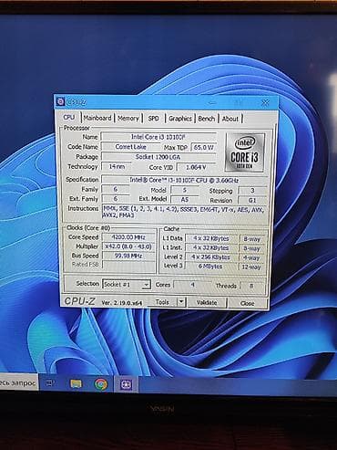Click the Intel Core i3 logo badge
337x450 pixels.
[x=245, y=152]
